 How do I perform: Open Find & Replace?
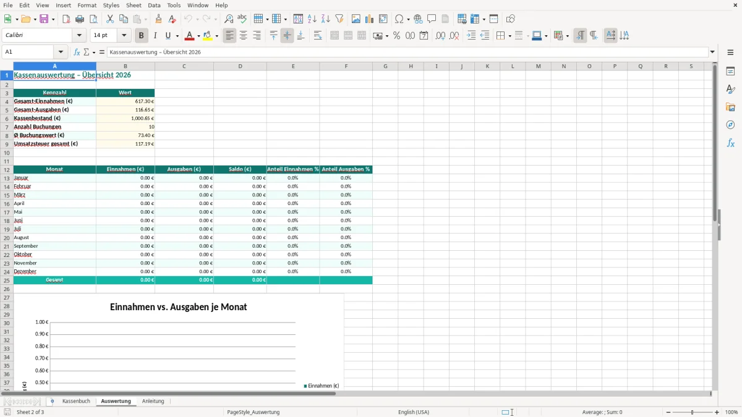229,19
